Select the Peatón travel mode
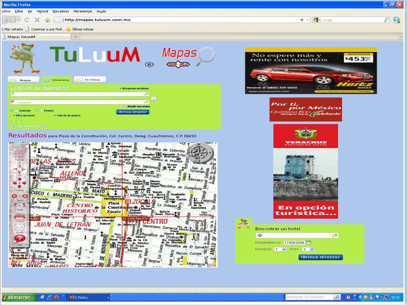Image resolution: width=407 pixels, height=305 pixels. pyautogui.click(x=37, y=111)
